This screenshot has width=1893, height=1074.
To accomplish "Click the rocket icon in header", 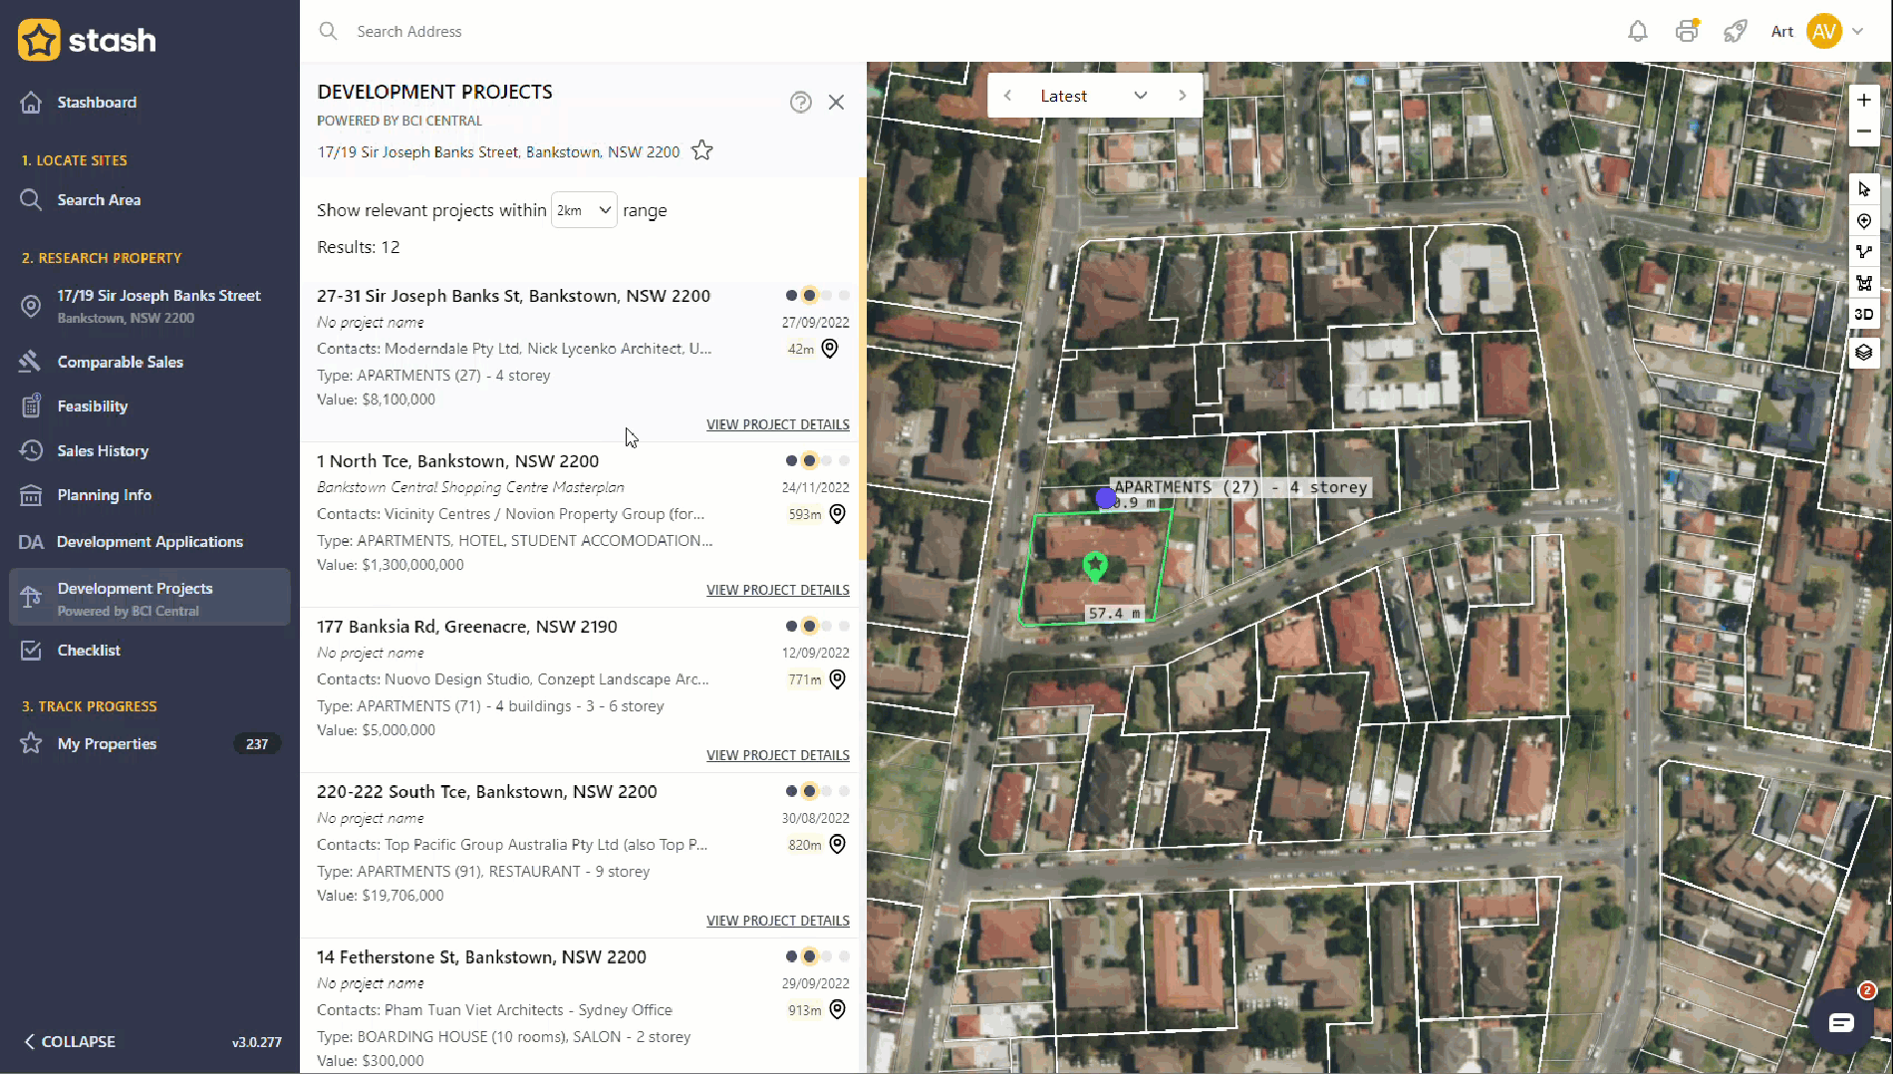I will [x=1735, y=31].
